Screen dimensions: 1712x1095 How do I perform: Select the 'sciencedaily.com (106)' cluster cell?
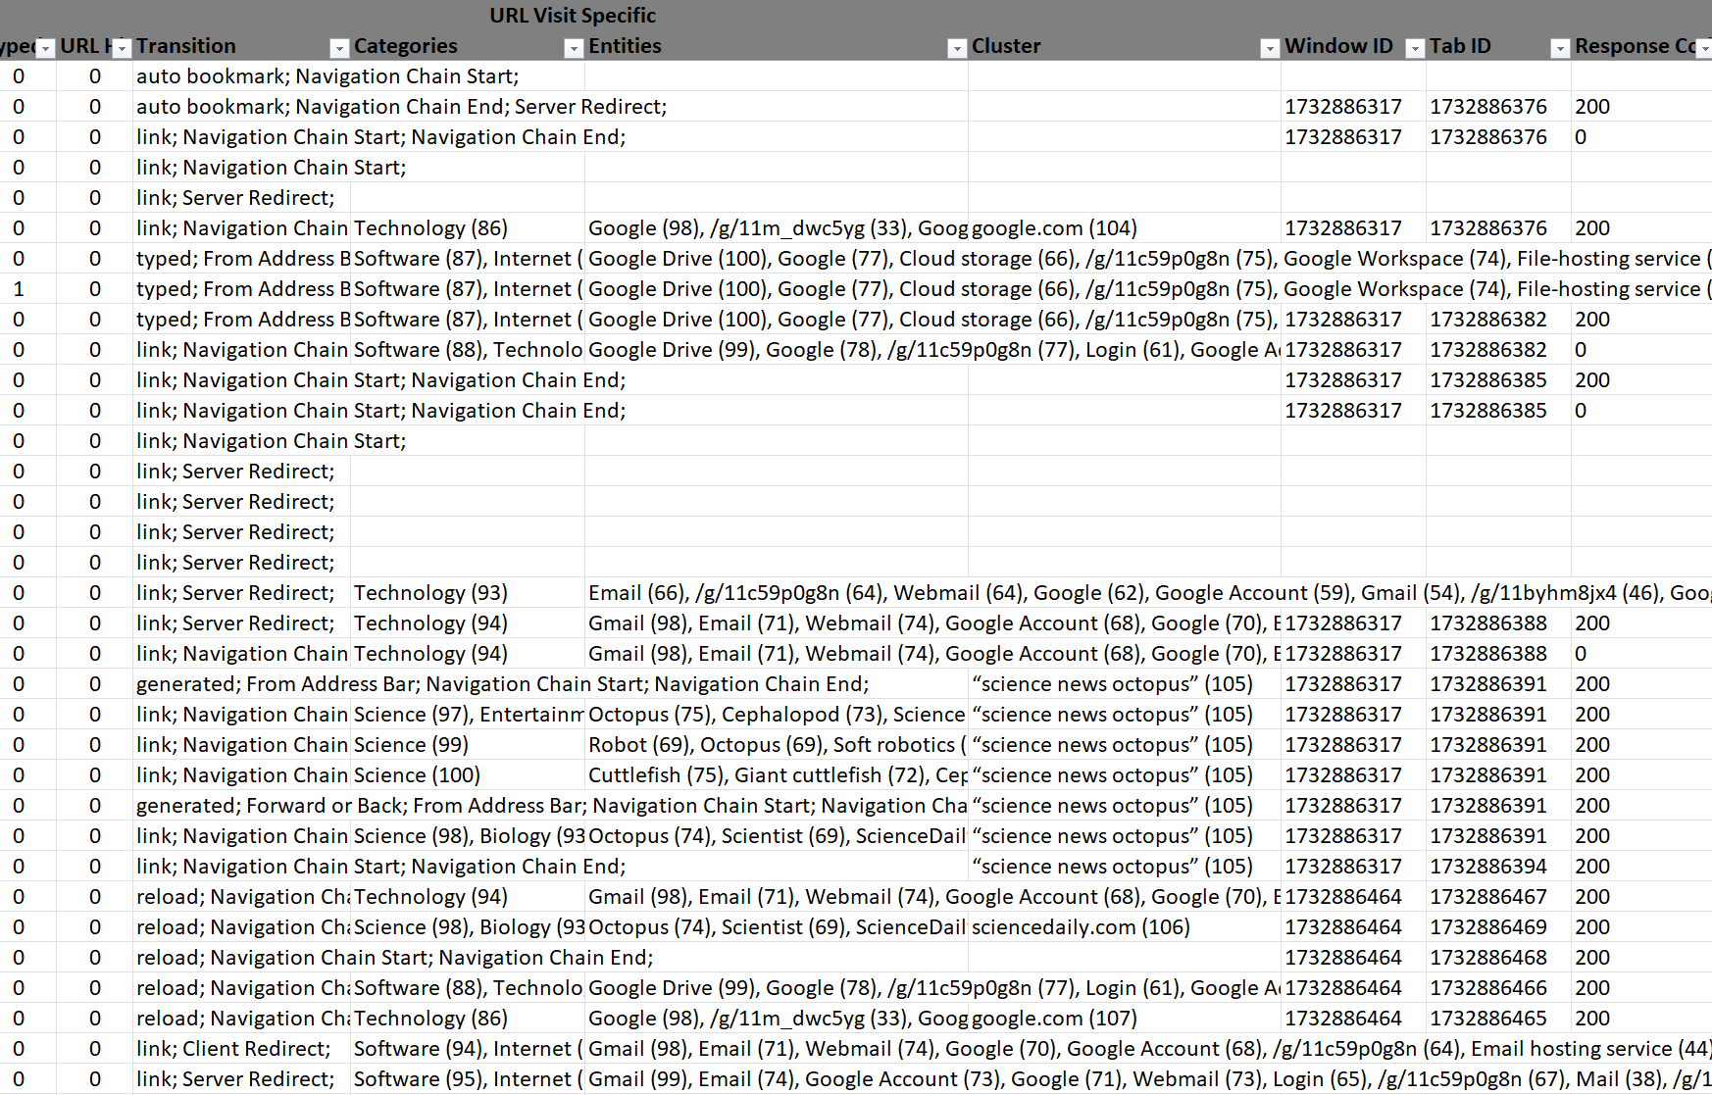point(1124,927)
